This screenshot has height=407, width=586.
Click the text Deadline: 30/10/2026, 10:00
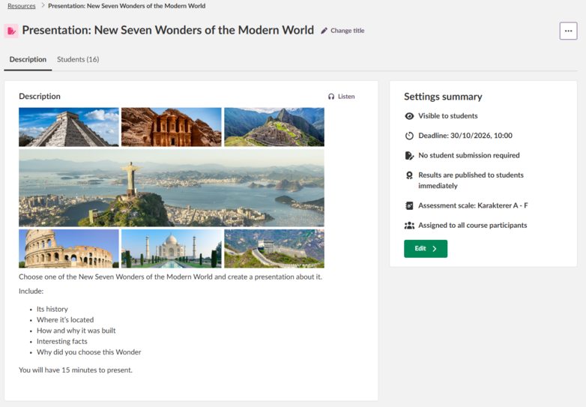pos(465,136)
